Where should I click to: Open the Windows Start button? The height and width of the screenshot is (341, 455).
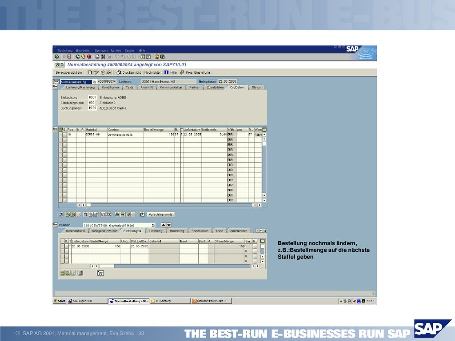coord(60,301)
